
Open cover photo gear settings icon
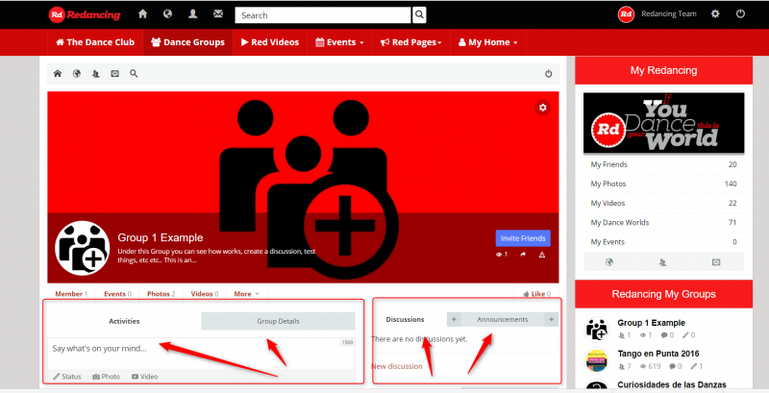543,108
